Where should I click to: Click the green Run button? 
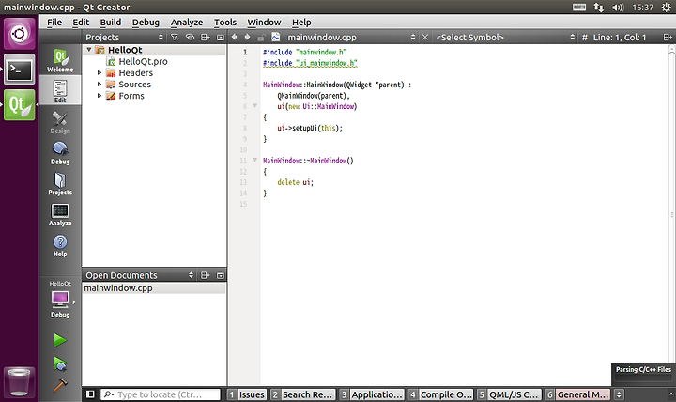[60, 340]
